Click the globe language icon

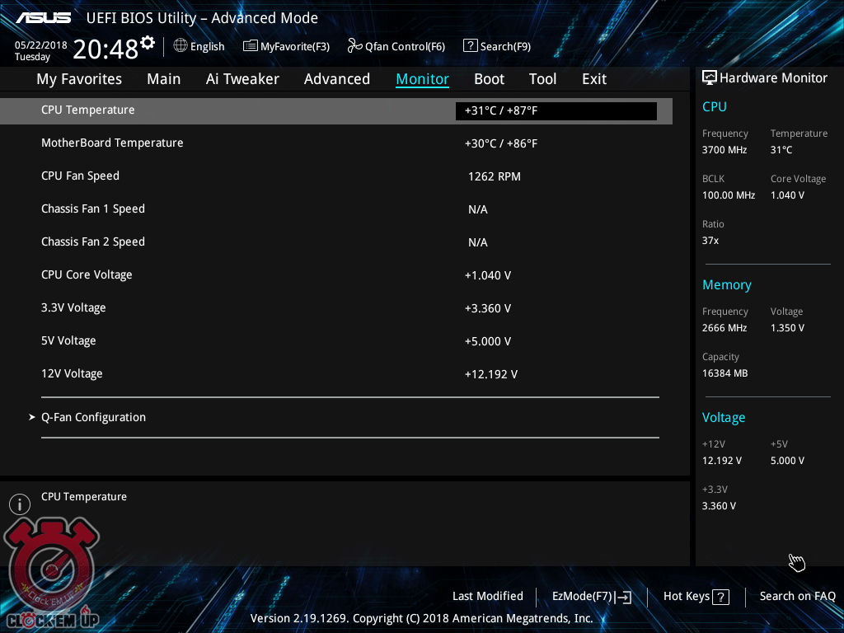point(181,46)
